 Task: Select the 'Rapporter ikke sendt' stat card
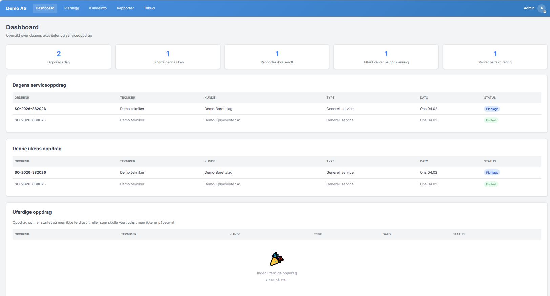[277, 57]
